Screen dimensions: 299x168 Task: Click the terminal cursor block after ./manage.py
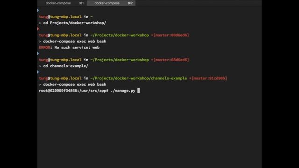(x=139, y=91)
